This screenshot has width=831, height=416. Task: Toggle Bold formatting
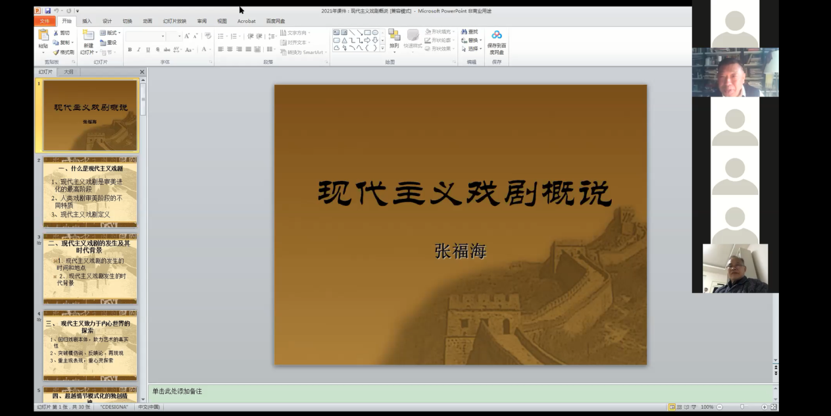pos(130,50)
